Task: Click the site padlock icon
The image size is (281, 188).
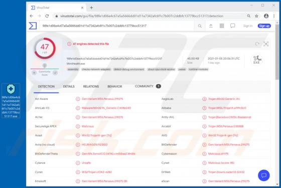Action: (57, 16)
